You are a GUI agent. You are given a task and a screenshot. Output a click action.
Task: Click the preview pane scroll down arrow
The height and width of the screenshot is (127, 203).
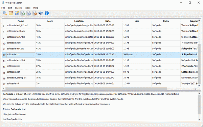[x=199, y=119]
